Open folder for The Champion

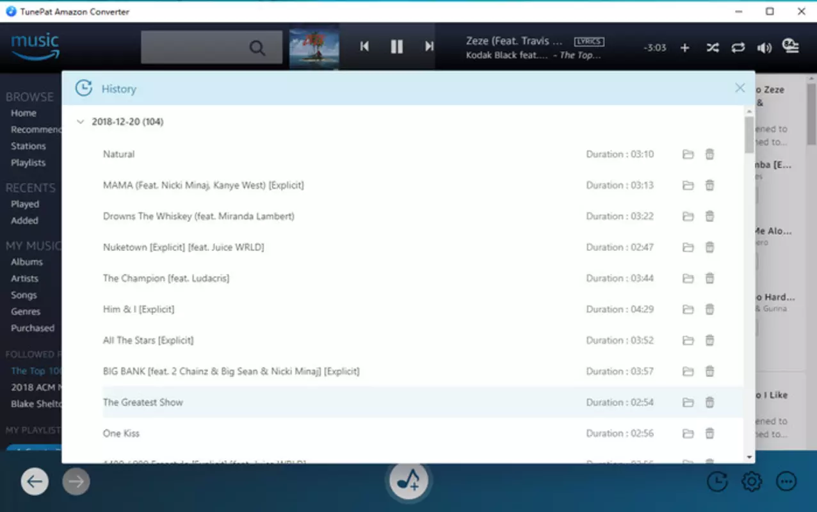(x=688, y=278)
